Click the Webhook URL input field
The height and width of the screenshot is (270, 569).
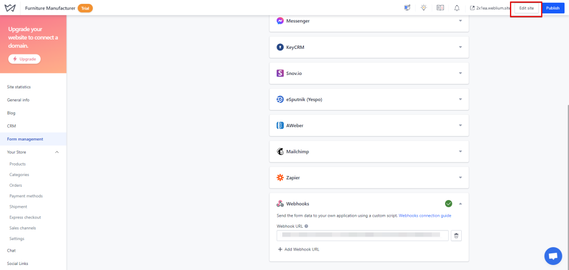(362, 236)
